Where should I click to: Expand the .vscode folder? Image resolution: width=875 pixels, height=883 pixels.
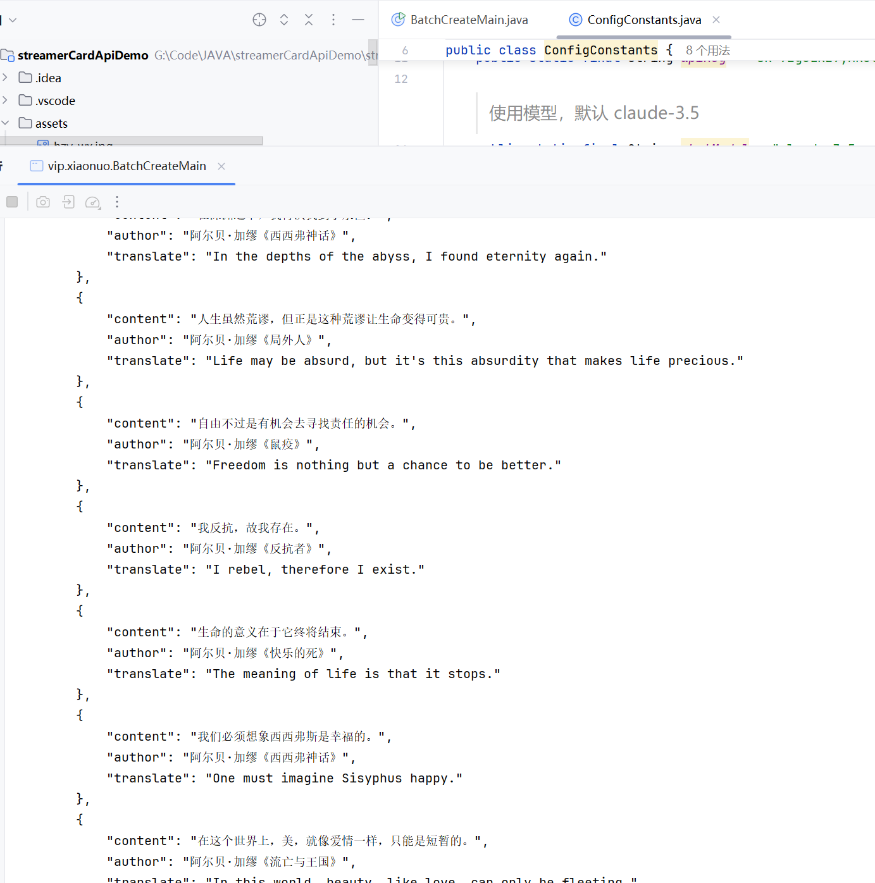[6, 101]
